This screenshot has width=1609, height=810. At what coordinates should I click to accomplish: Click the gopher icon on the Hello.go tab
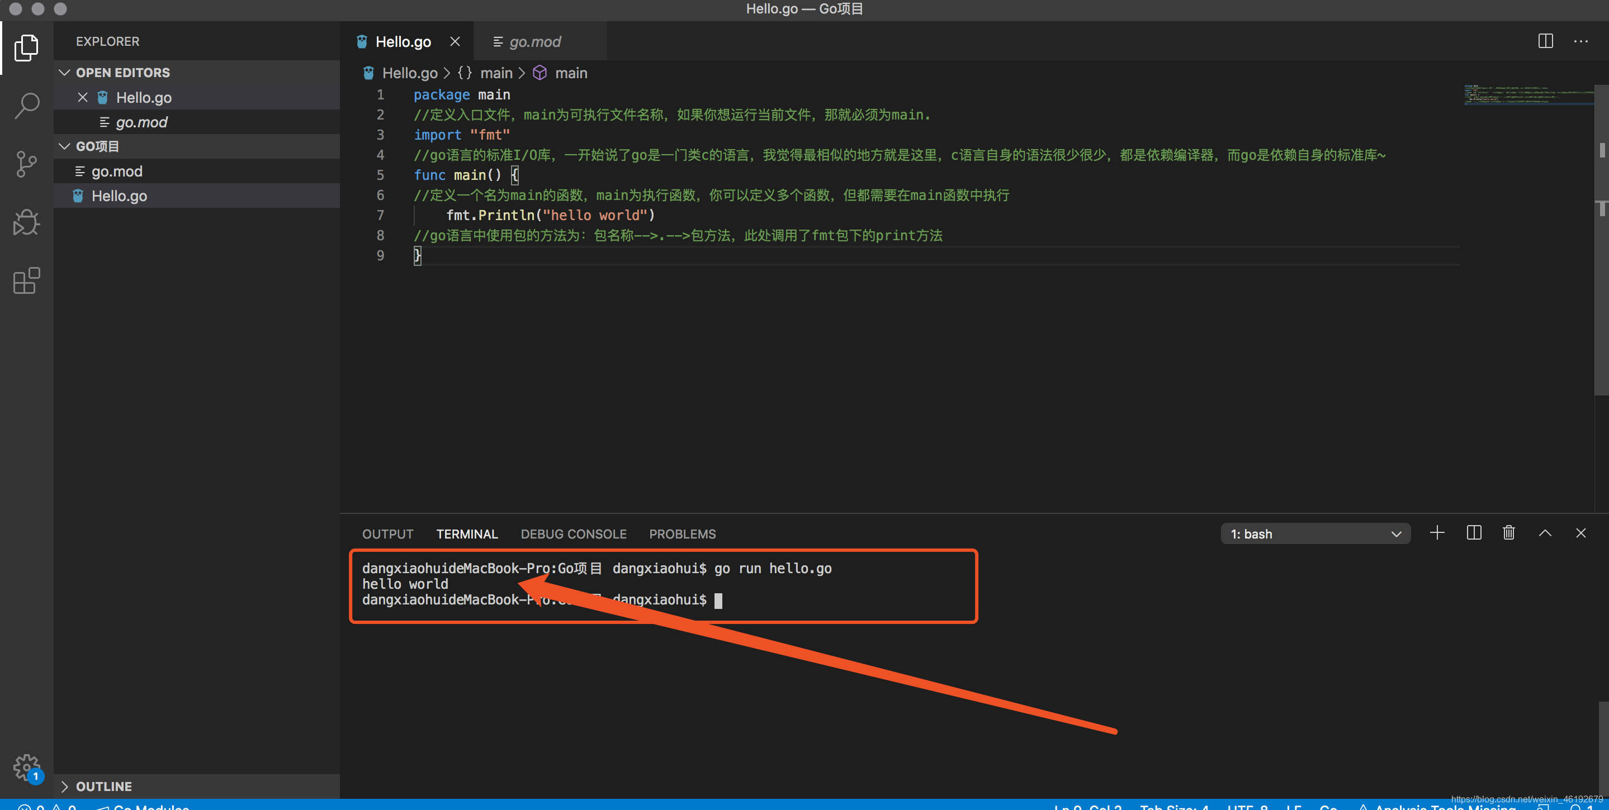tap(362, 41)
